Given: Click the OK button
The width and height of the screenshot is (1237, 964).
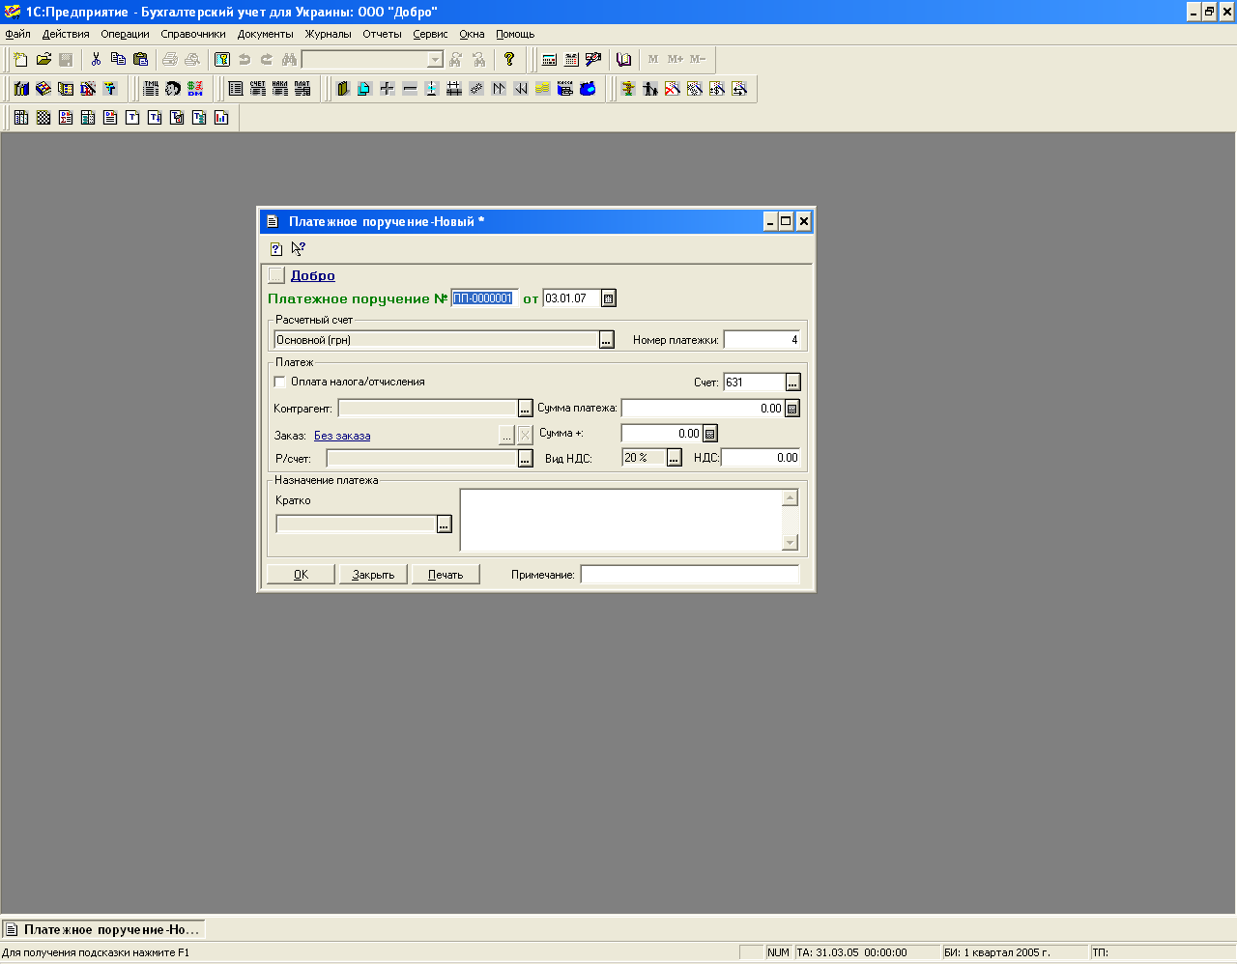Looking at the screenshot, I should pos(301,575).
